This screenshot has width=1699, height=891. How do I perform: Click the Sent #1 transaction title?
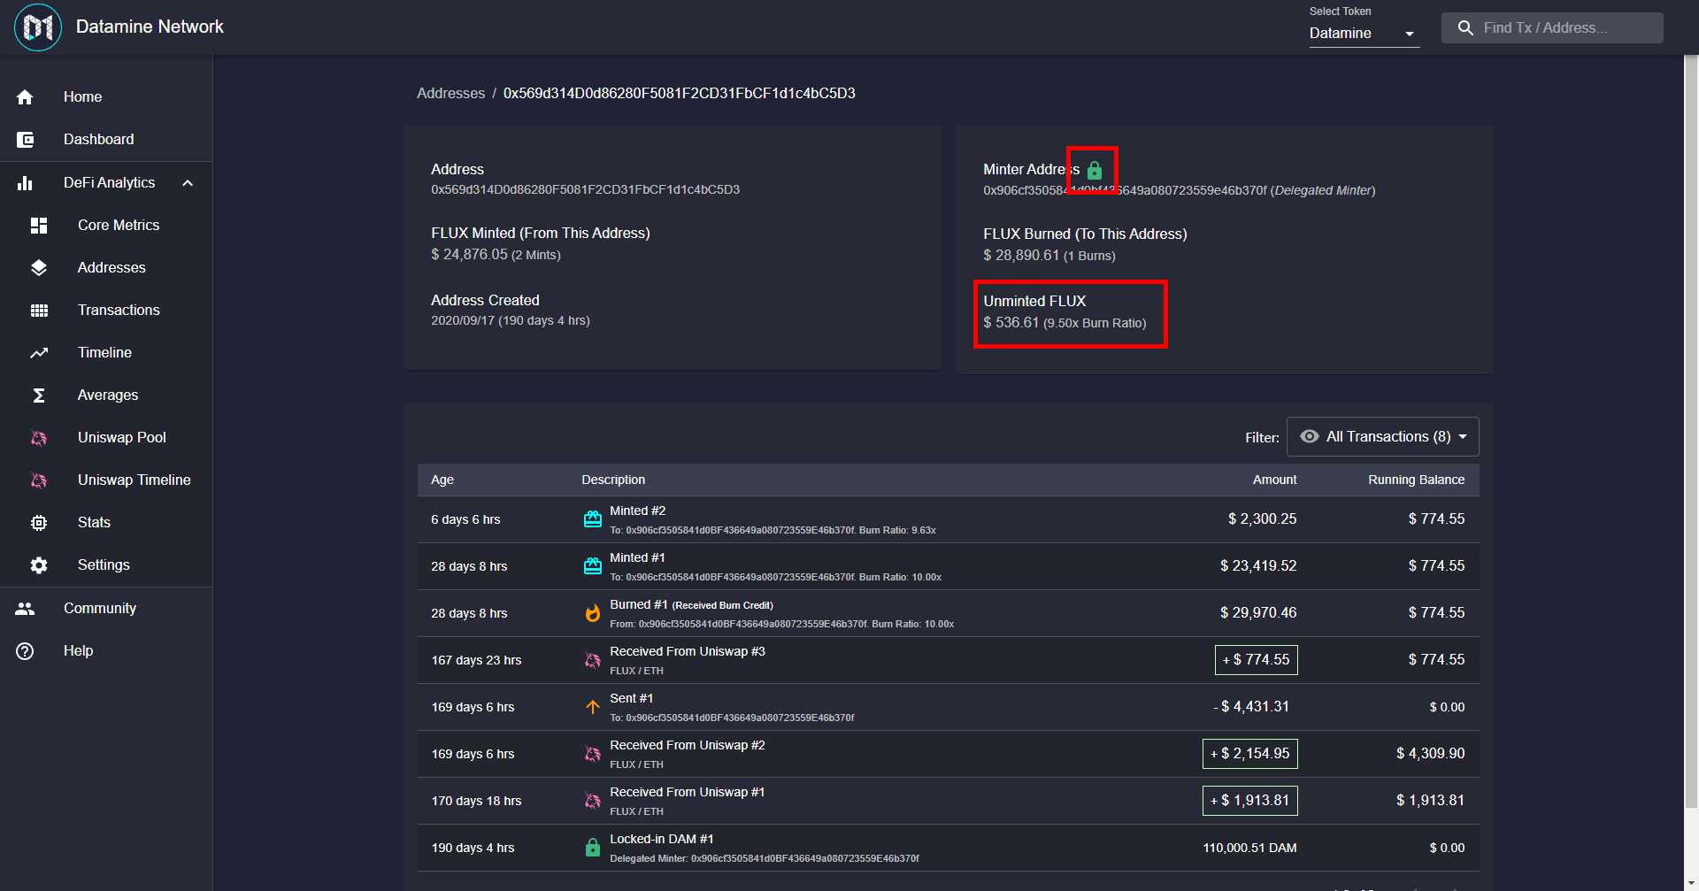click(x=631, y=698)
